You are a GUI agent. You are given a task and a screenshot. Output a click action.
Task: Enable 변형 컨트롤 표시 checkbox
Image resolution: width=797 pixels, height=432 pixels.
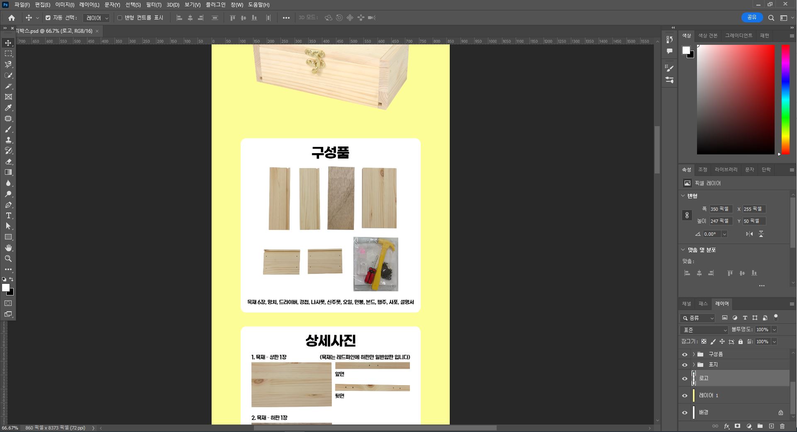120,18
